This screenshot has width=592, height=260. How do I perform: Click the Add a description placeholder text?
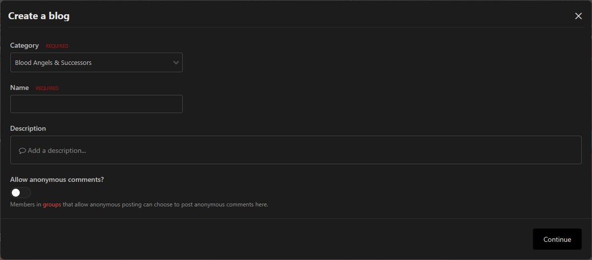57,151
